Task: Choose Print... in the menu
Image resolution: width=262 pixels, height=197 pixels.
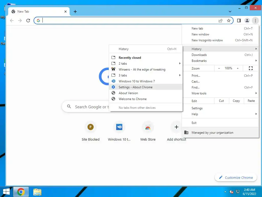Action: coord(220,76)
